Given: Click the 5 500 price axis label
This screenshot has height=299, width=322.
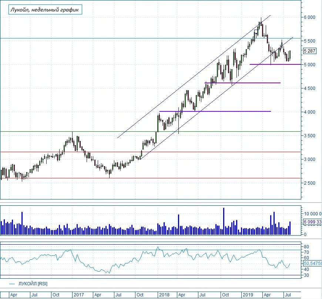Looking at the screenshot, I should 309,41.
